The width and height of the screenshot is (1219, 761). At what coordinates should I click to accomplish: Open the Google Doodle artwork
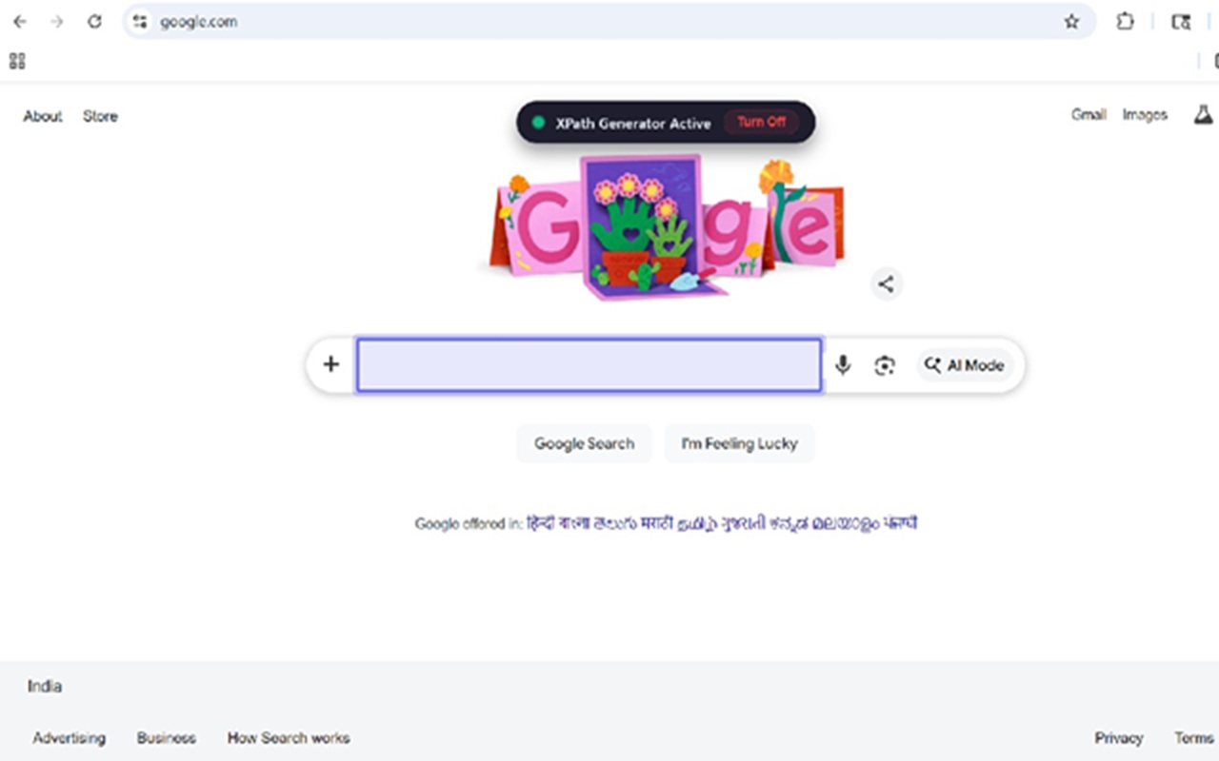pos(666,226)
